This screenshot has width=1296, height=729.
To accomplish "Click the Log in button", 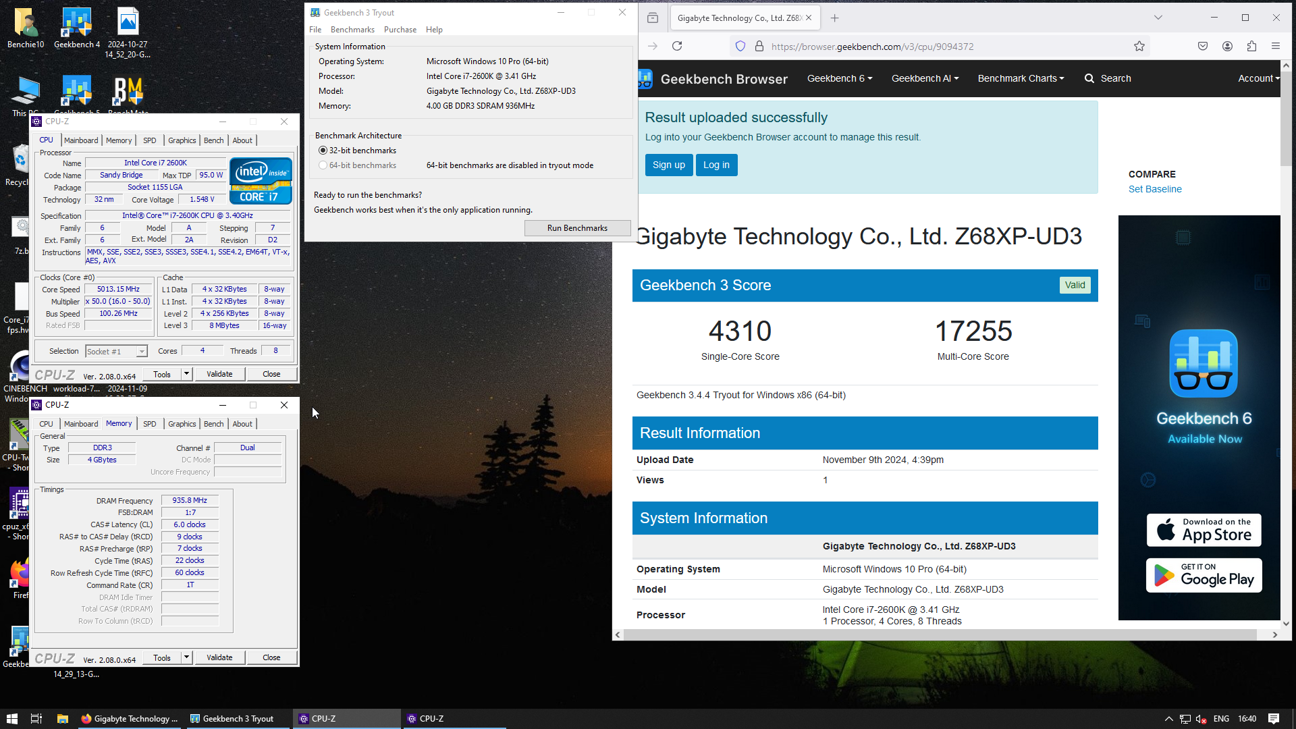I will (716, 165).
